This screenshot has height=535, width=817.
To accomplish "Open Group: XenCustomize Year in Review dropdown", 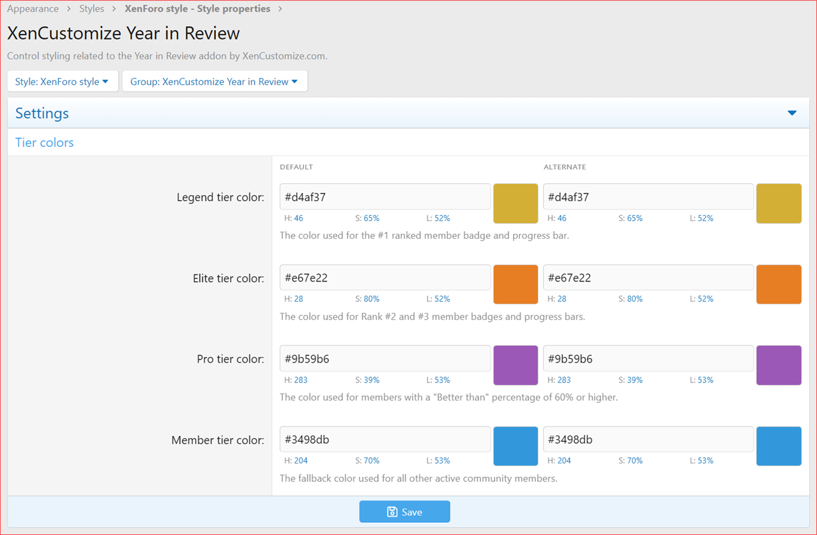I will (215, 82).
